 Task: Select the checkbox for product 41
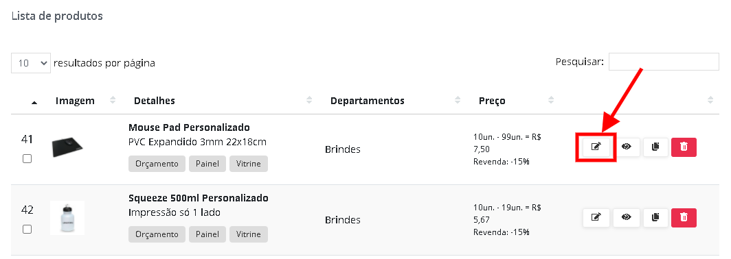tap(27, 158)
